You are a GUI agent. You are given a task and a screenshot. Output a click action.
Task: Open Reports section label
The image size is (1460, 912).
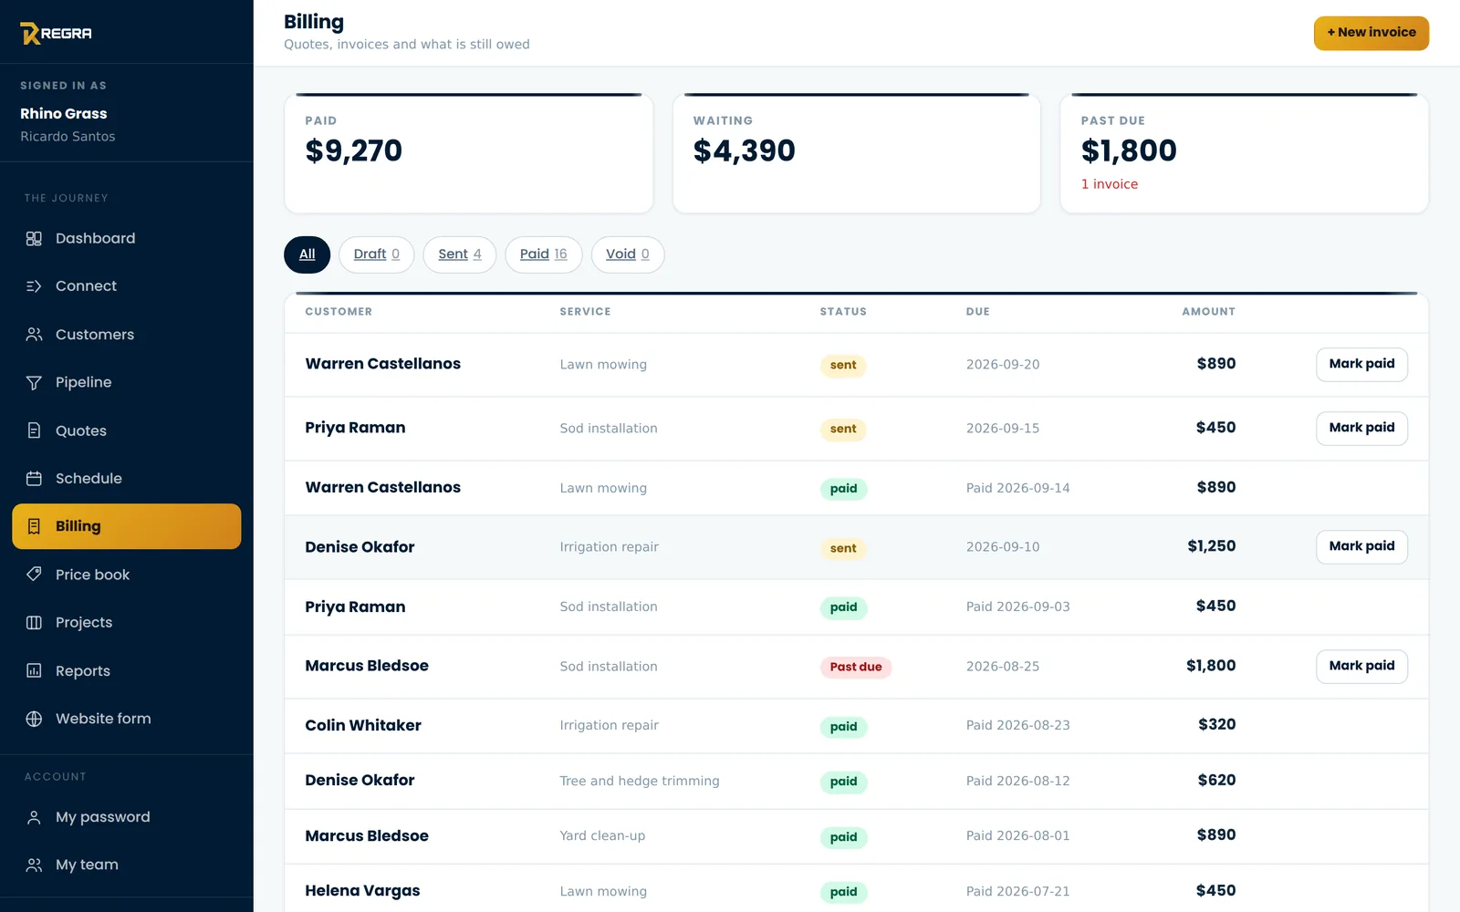point(83,670)
